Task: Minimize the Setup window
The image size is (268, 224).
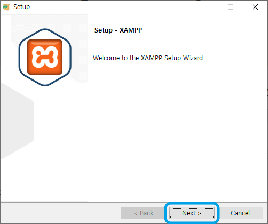Action: click(x=207, y=7)
